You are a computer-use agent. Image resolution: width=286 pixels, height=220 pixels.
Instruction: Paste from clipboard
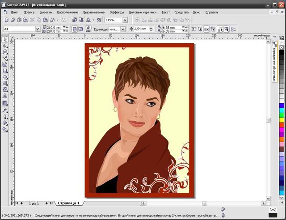click(45, 20)
